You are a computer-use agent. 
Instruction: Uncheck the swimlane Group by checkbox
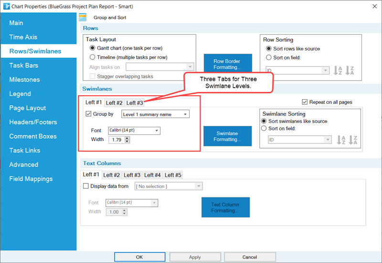(x=88, y=114)
